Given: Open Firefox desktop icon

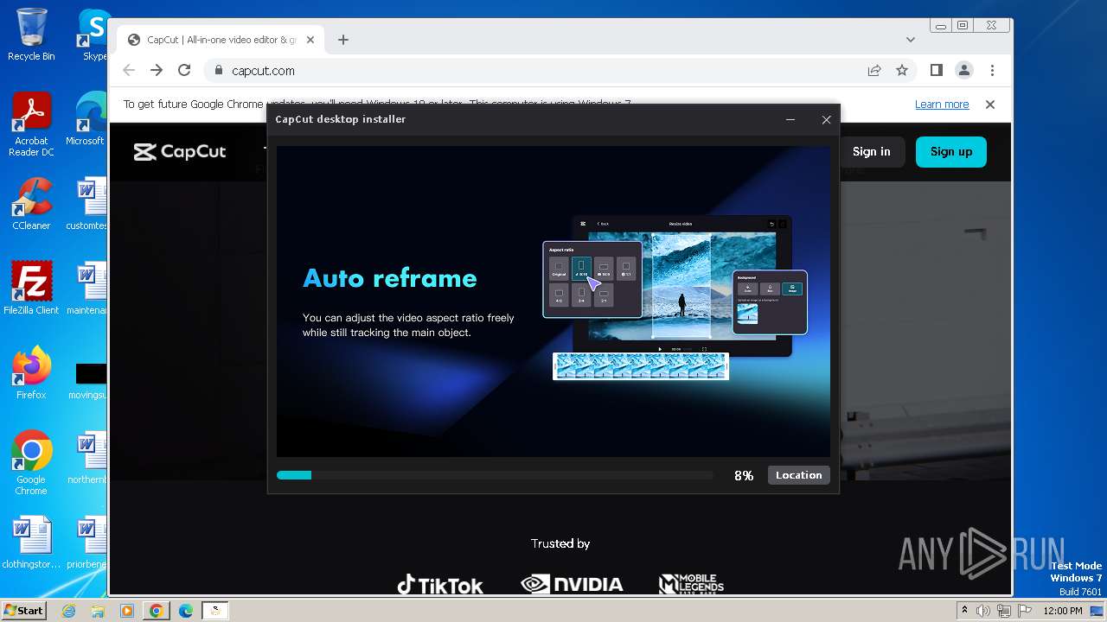Looking at the screenshot, I should coord(31,373).
